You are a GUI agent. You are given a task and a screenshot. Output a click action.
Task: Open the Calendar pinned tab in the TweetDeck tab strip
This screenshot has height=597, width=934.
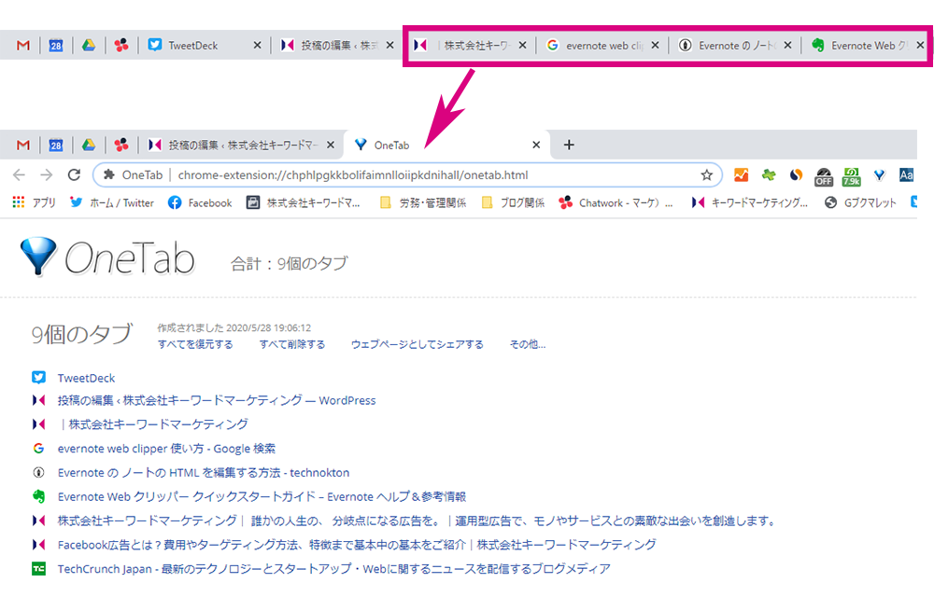pos(55,45)
